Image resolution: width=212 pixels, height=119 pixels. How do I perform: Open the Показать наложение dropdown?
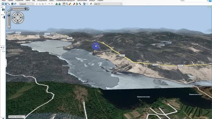(x=17, y=117)
